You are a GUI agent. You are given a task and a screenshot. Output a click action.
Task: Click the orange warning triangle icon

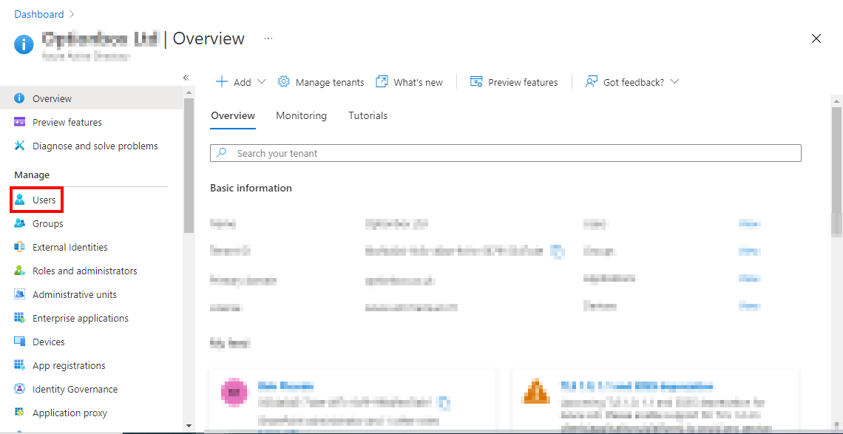tap(535, 391)
